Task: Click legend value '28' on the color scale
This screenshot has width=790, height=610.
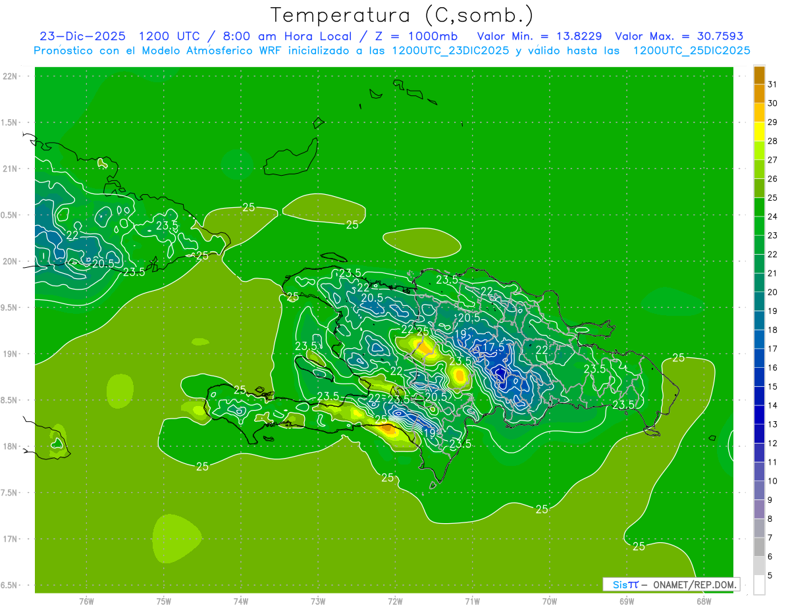Action: click(772, 141)
